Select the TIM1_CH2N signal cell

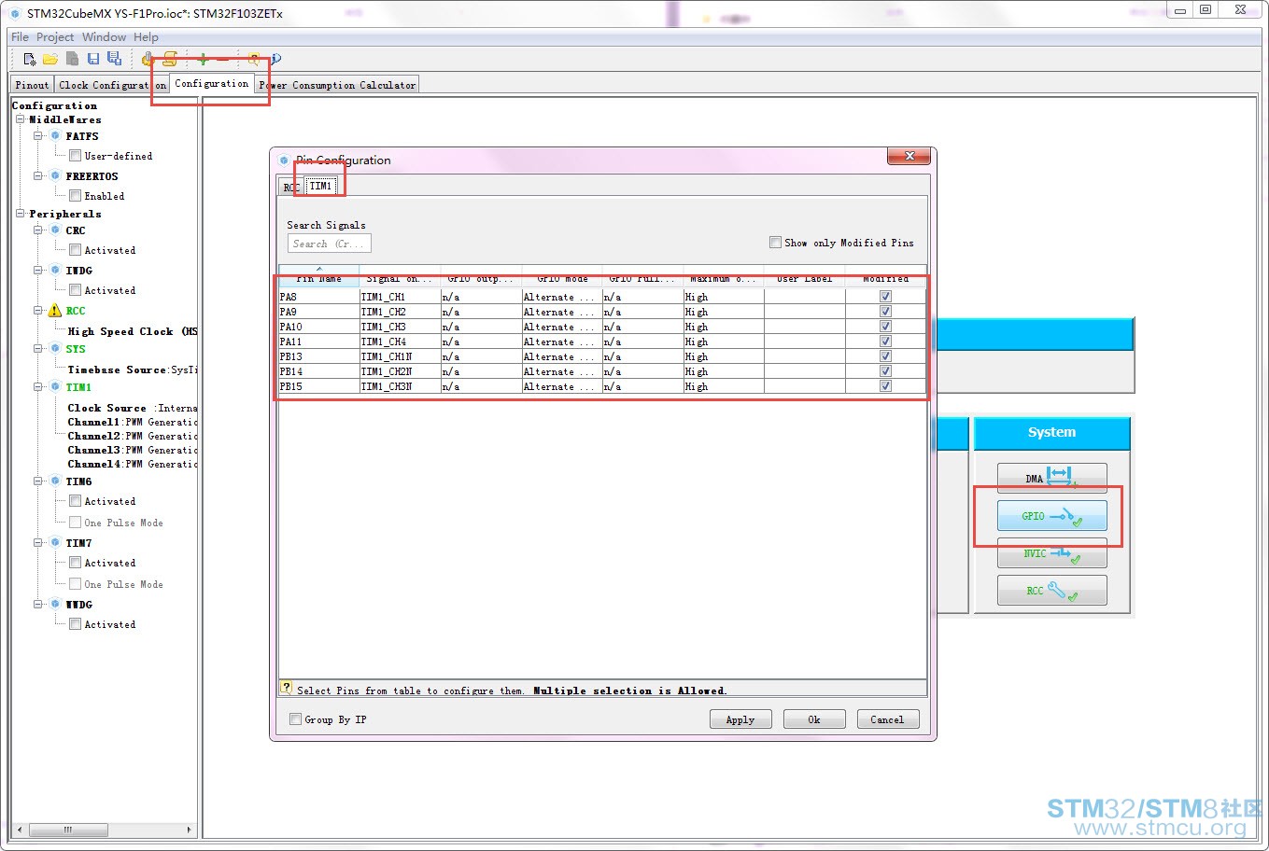(400, 371)
